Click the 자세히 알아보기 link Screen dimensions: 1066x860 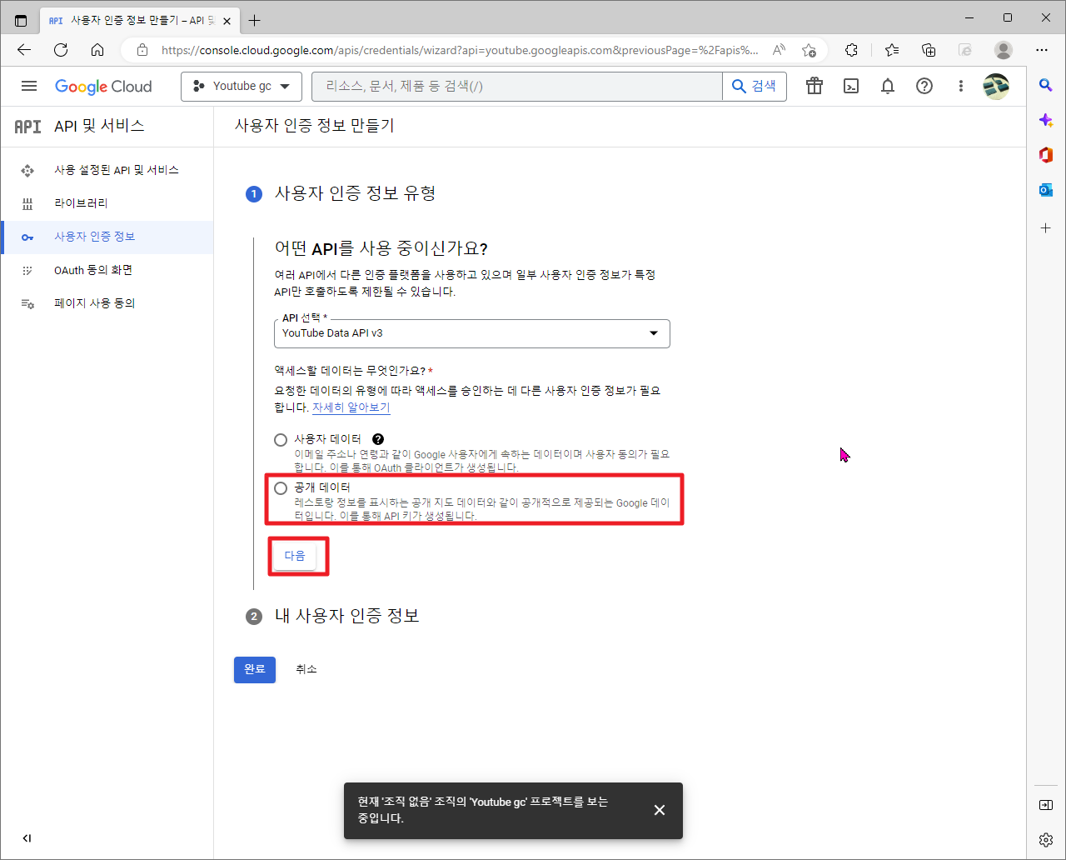pyautogui.click(x=351, y=407)
